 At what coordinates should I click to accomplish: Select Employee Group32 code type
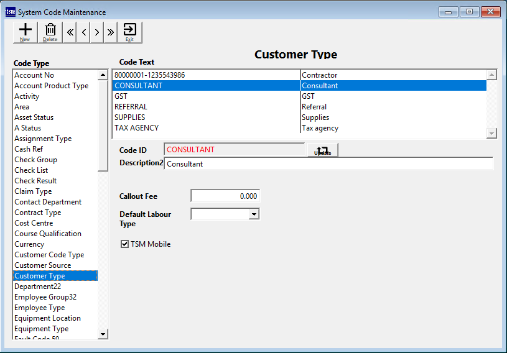[x=55, y=297]
